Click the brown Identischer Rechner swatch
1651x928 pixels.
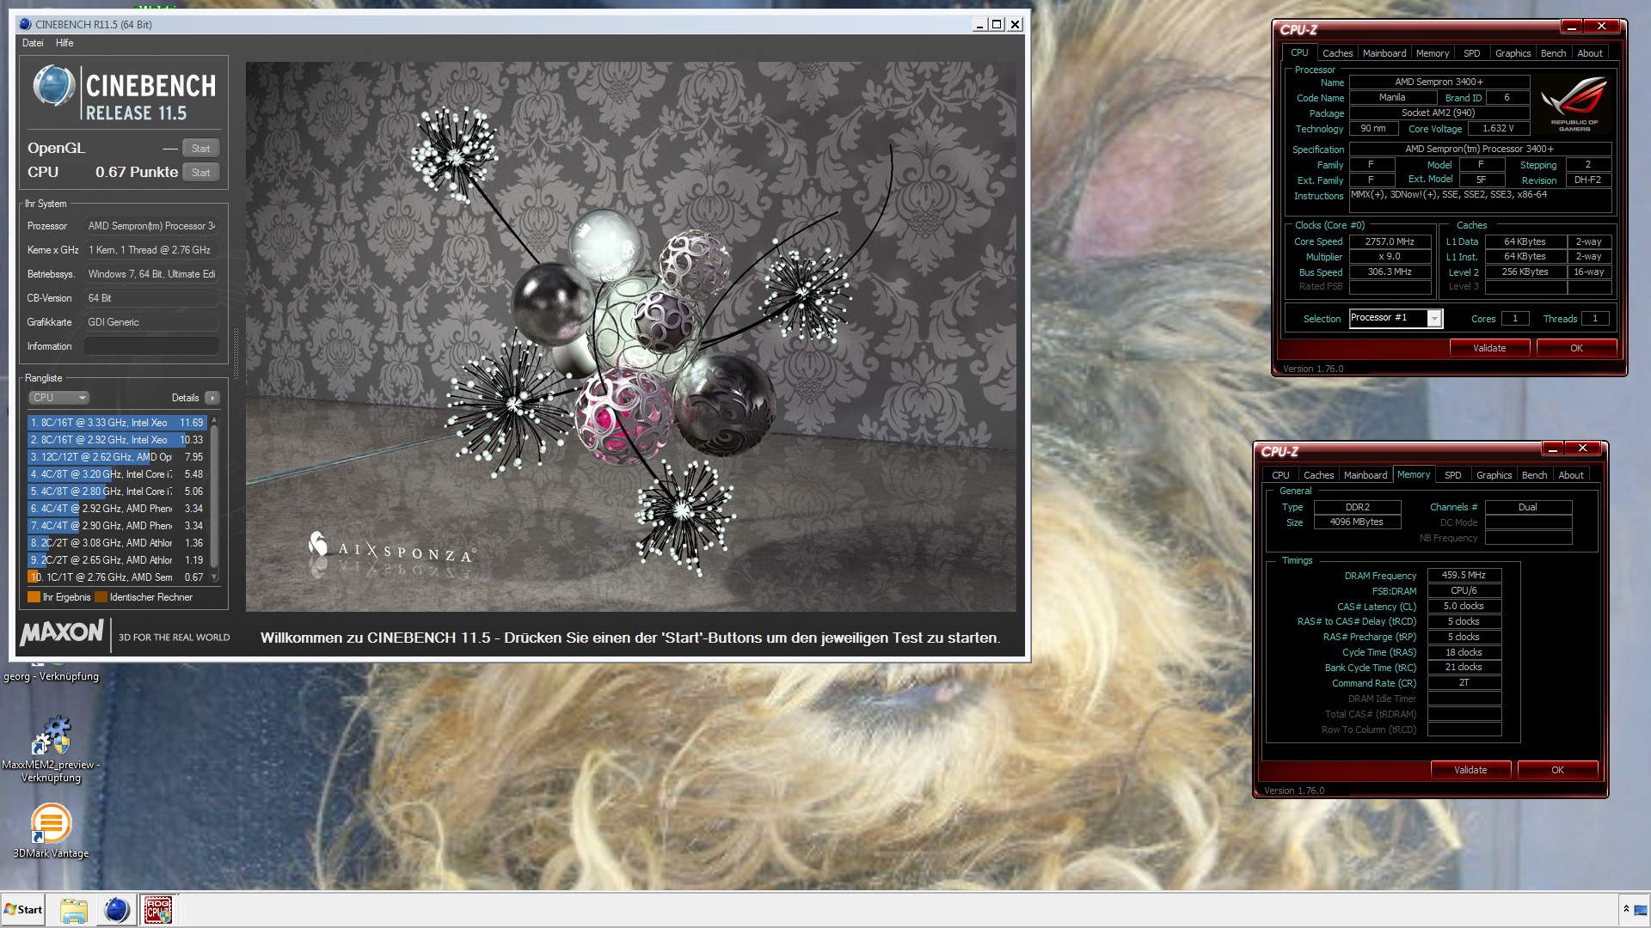click(x=101, y=597)
